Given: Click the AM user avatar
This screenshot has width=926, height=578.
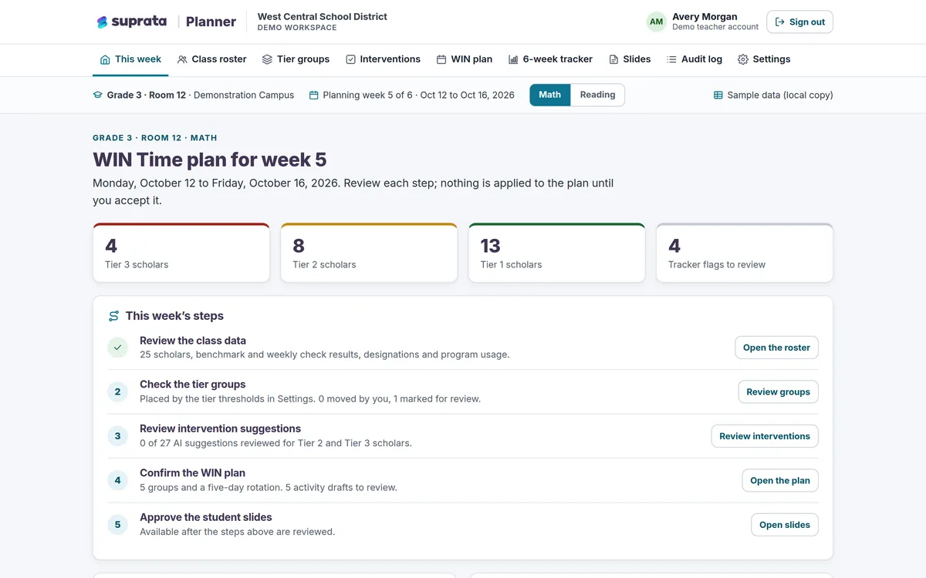Looking at the screenshot, I should [656, 22].
